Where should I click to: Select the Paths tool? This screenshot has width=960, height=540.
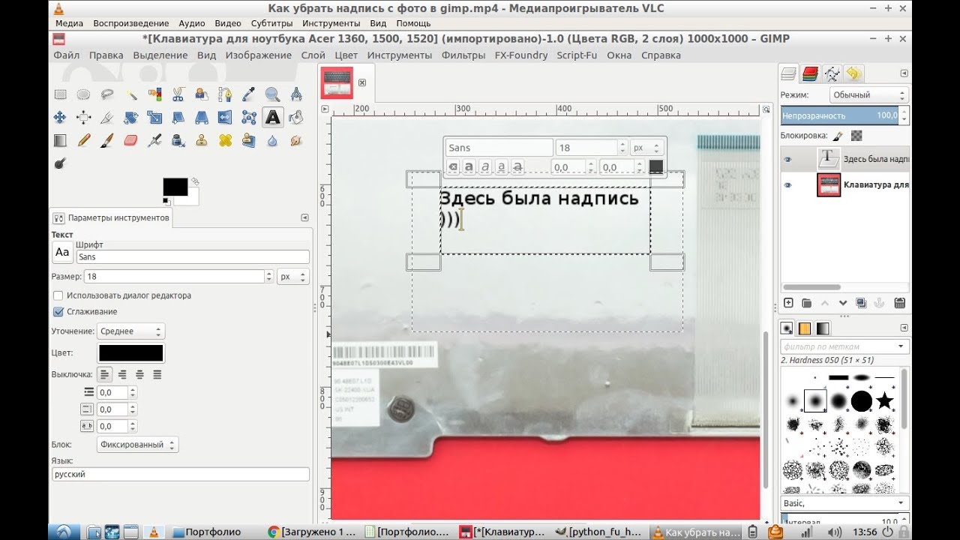coord(225,94)
